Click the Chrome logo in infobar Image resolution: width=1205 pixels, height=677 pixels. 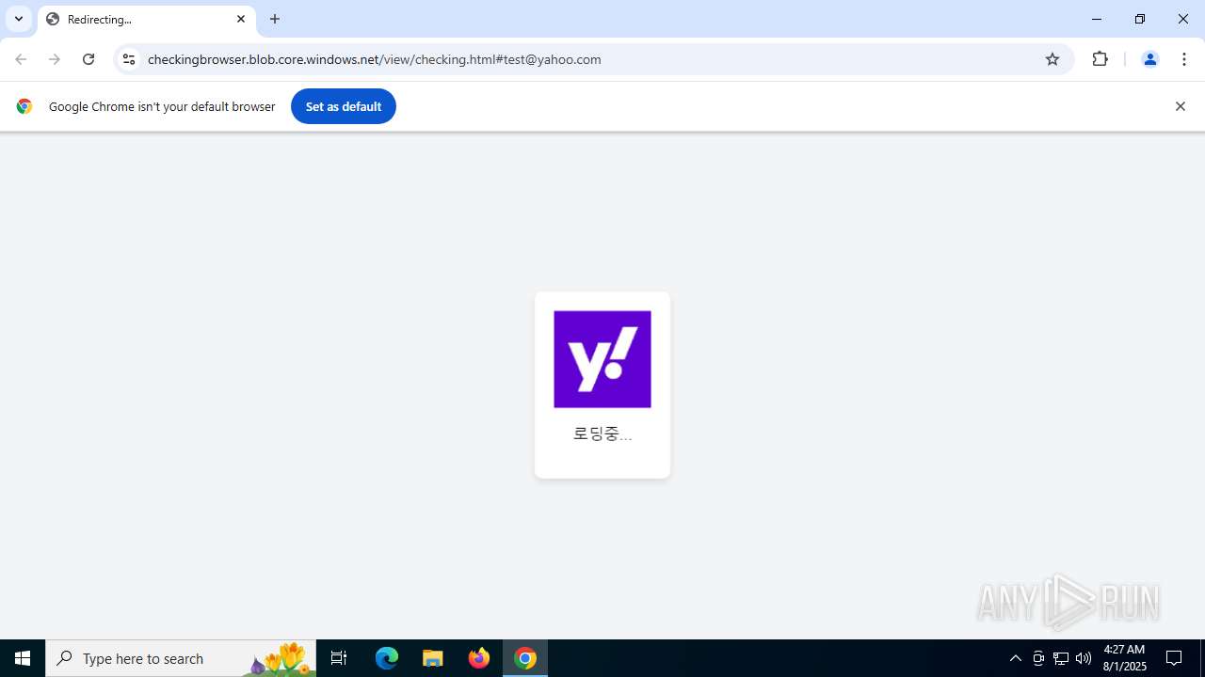pos(24,106)
